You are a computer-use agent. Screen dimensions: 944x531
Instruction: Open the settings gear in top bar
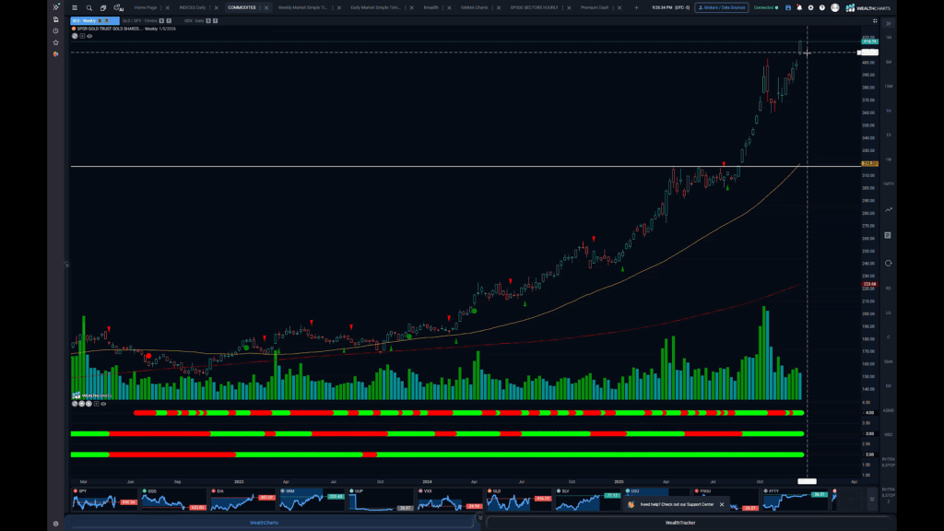point(810,7)
